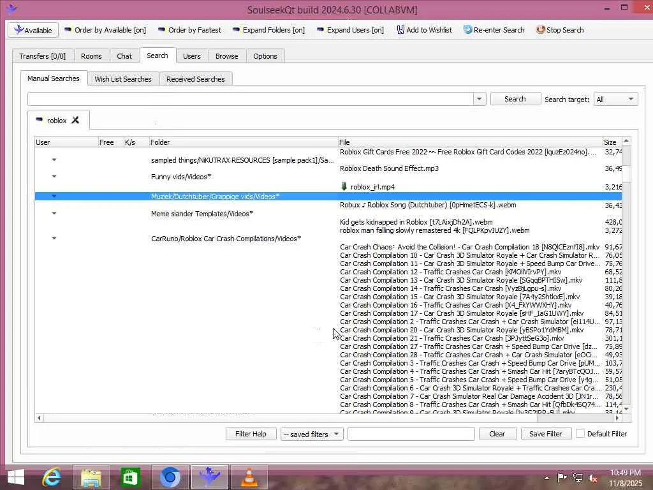Viewport: 653px width, 490px height.
Task: Open the search history dropdown arrow
Action: 479,99
